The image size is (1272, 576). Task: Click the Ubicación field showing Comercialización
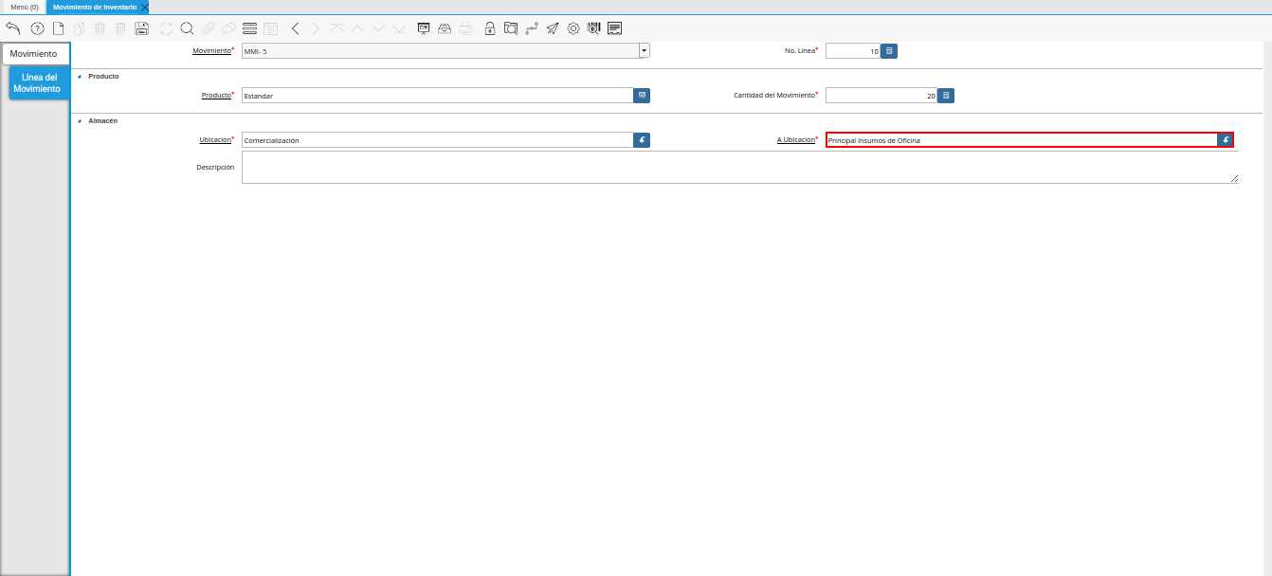point(438,140)
